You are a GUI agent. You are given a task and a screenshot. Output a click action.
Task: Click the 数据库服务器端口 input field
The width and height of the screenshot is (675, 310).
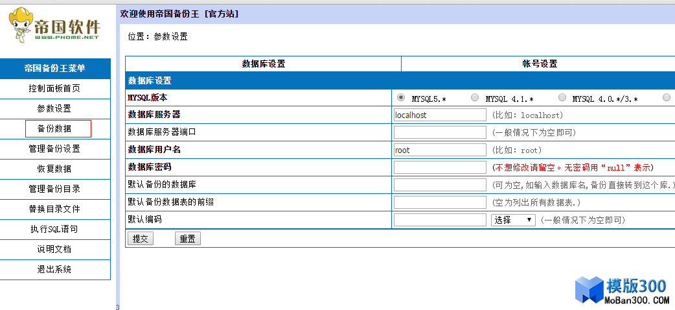coord(440,132)
